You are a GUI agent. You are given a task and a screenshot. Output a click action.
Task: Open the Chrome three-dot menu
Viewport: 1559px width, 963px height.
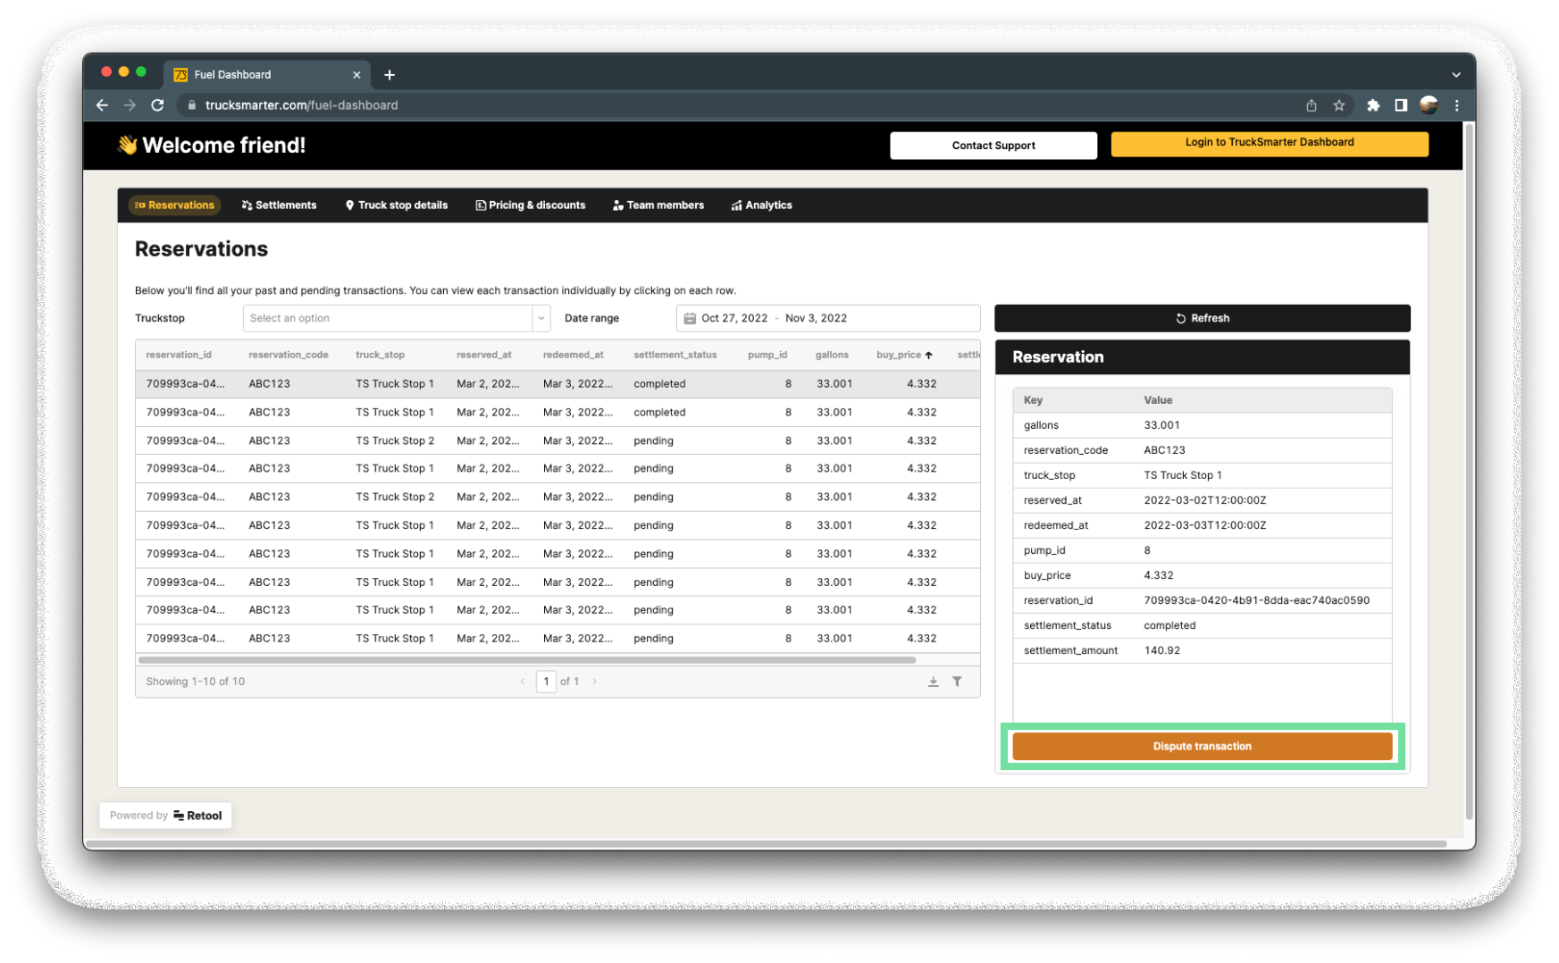tap(1456, 105)
